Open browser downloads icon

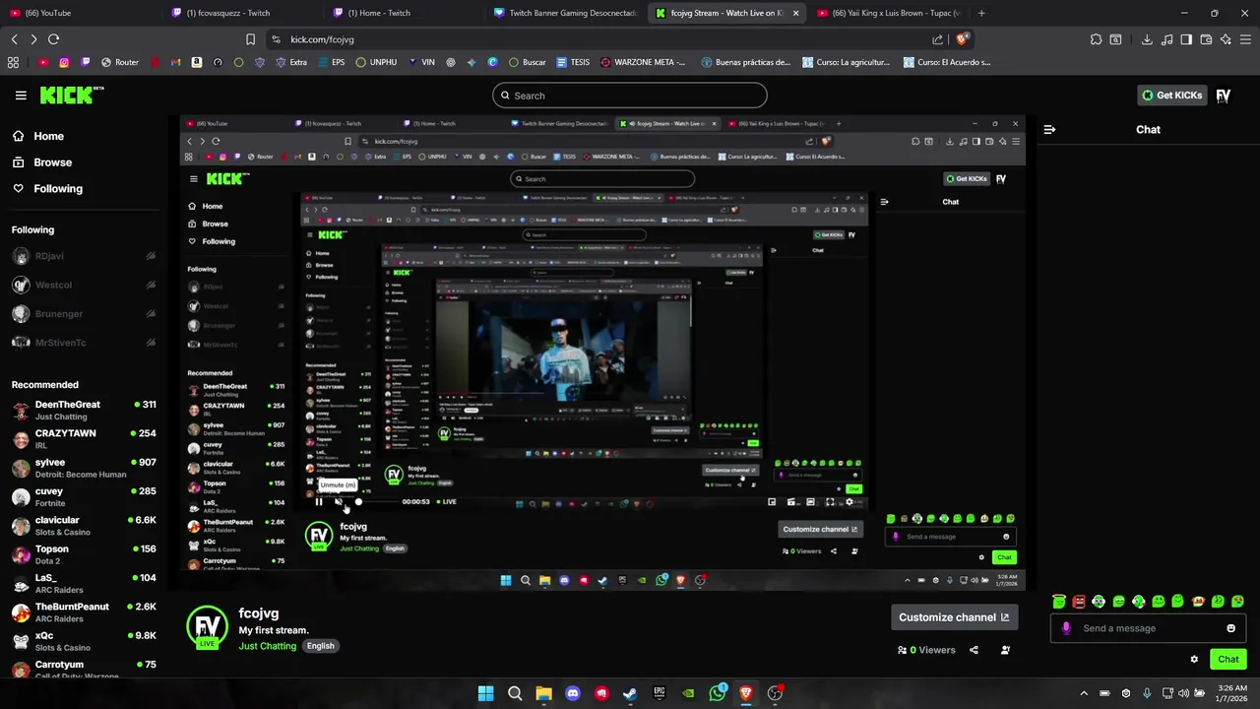(1147, 39)
